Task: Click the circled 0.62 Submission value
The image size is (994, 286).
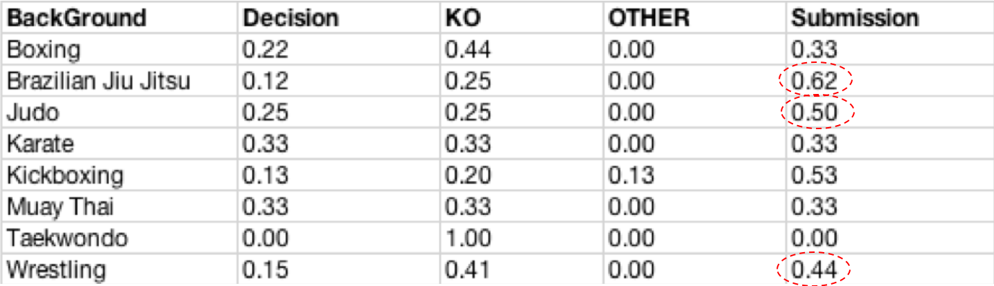Action: (815, 81)
